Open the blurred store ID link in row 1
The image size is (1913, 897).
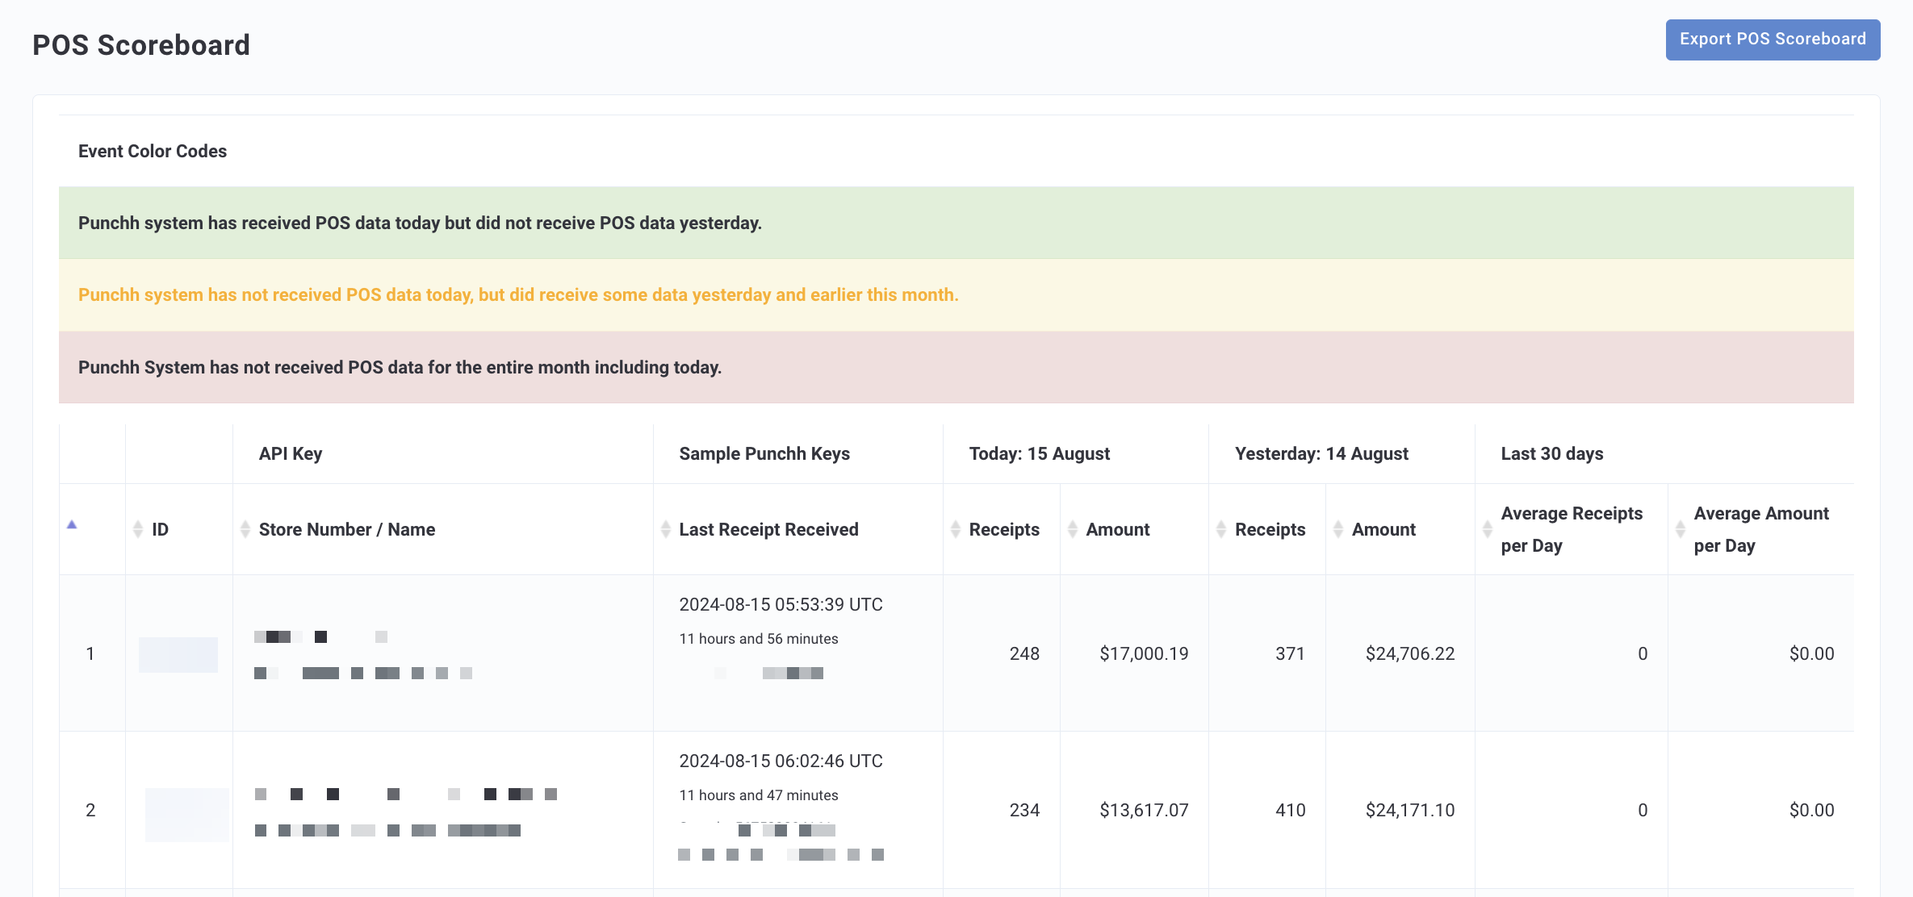(x=178, y=654)
